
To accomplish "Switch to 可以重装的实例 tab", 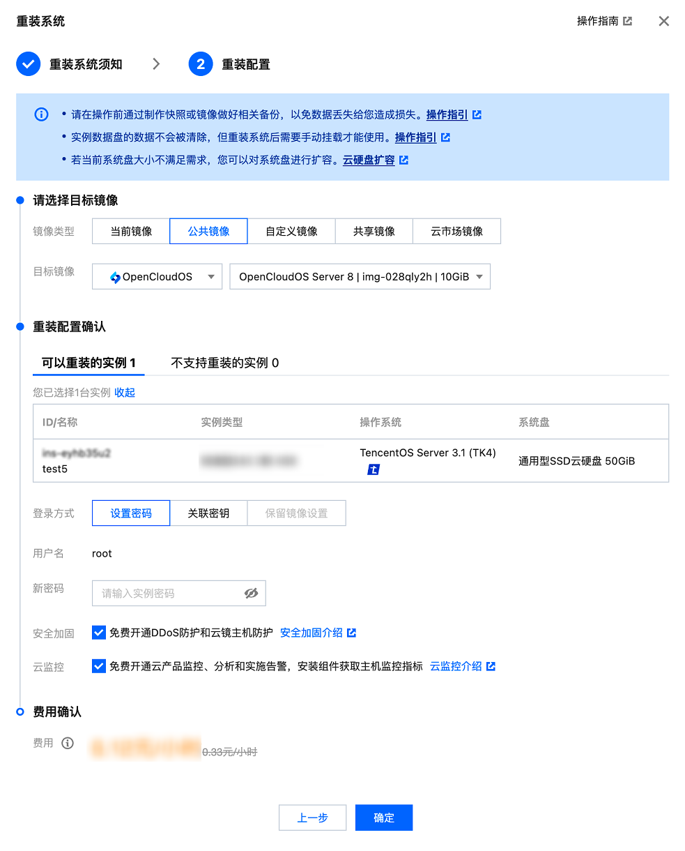I will [88, 363].
